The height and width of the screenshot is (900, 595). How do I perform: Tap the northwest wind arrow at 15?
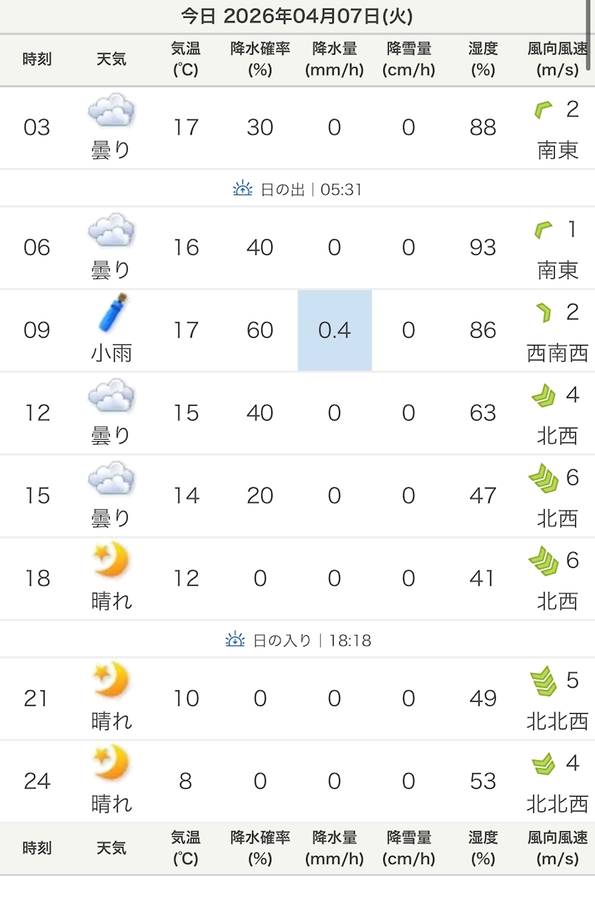tap(543, 479)
